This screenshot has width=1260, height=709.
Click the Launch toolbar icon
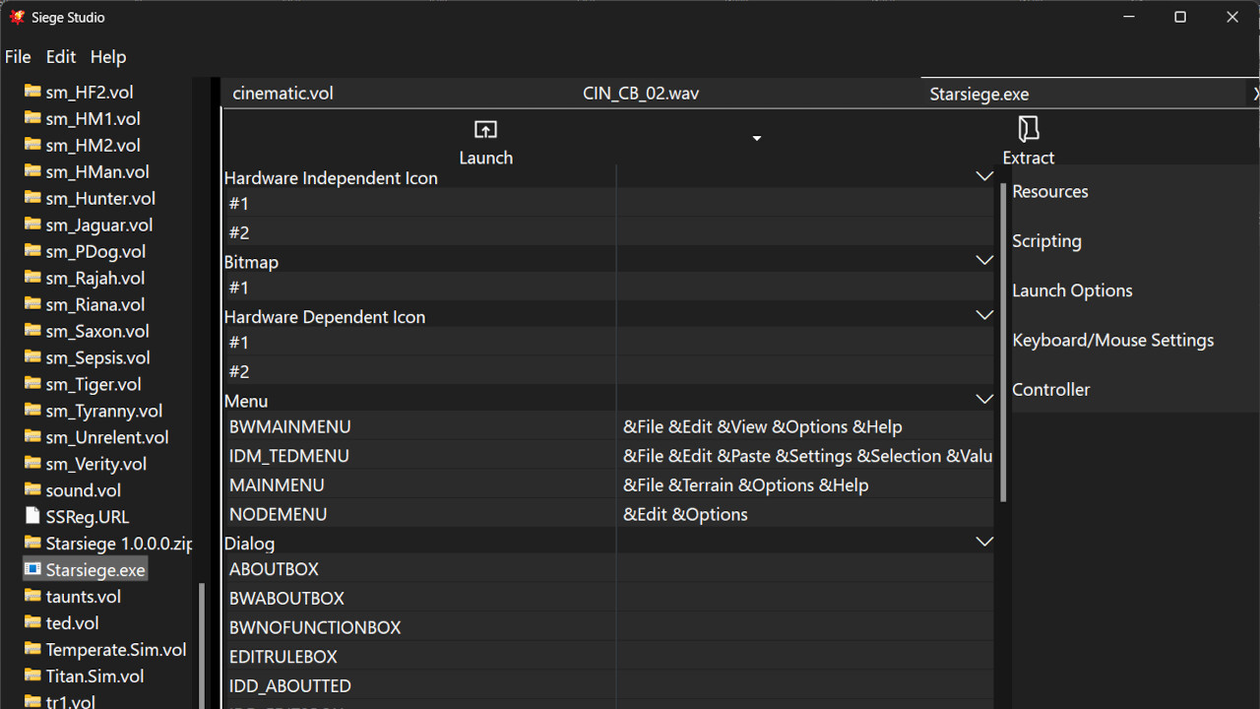click(x=485, y=129)
